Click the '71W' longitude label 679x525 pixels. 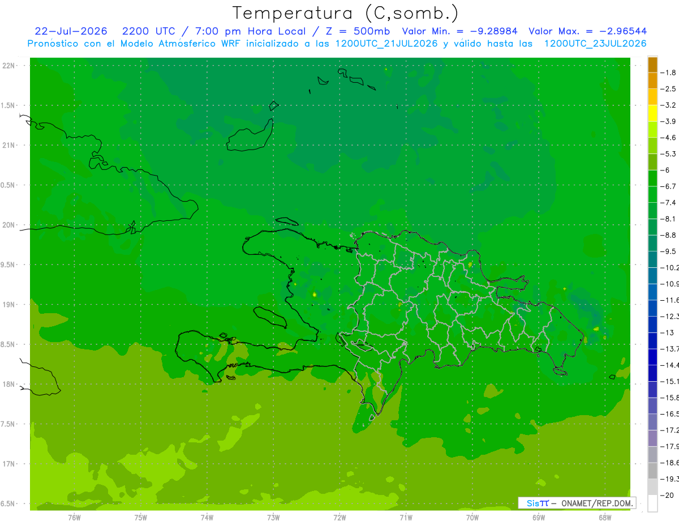(406, 518)
